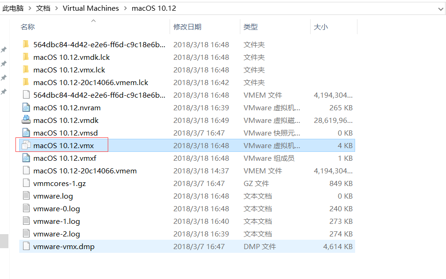This screenshot has height=279, width=446.
Task: Click the blank file icon of the 564dbc84 VMEM file
Action: click(26, 95)
